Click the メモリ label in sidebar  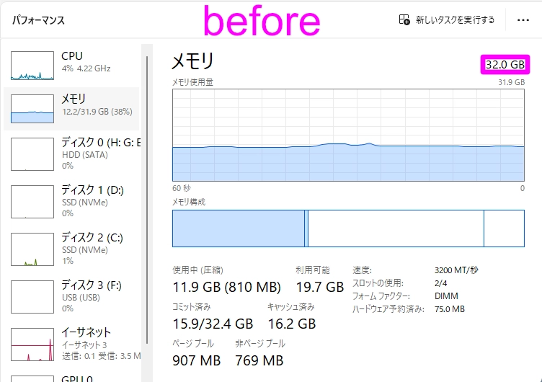click(74, 99)
